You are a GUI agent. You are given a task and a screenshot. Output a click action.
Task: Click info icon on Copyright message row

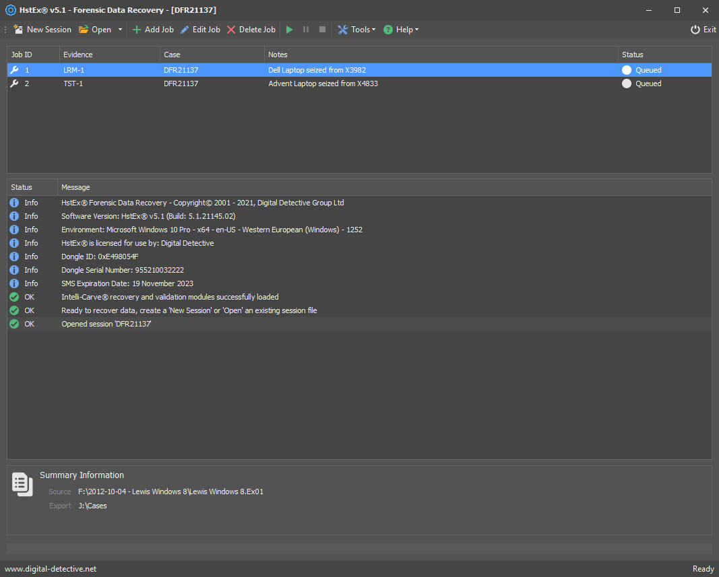point(14,203)
